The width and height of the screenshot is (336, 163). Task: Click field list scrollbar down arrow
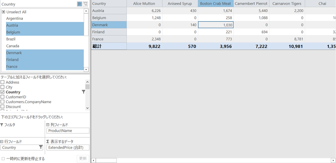tap(87, 108)
